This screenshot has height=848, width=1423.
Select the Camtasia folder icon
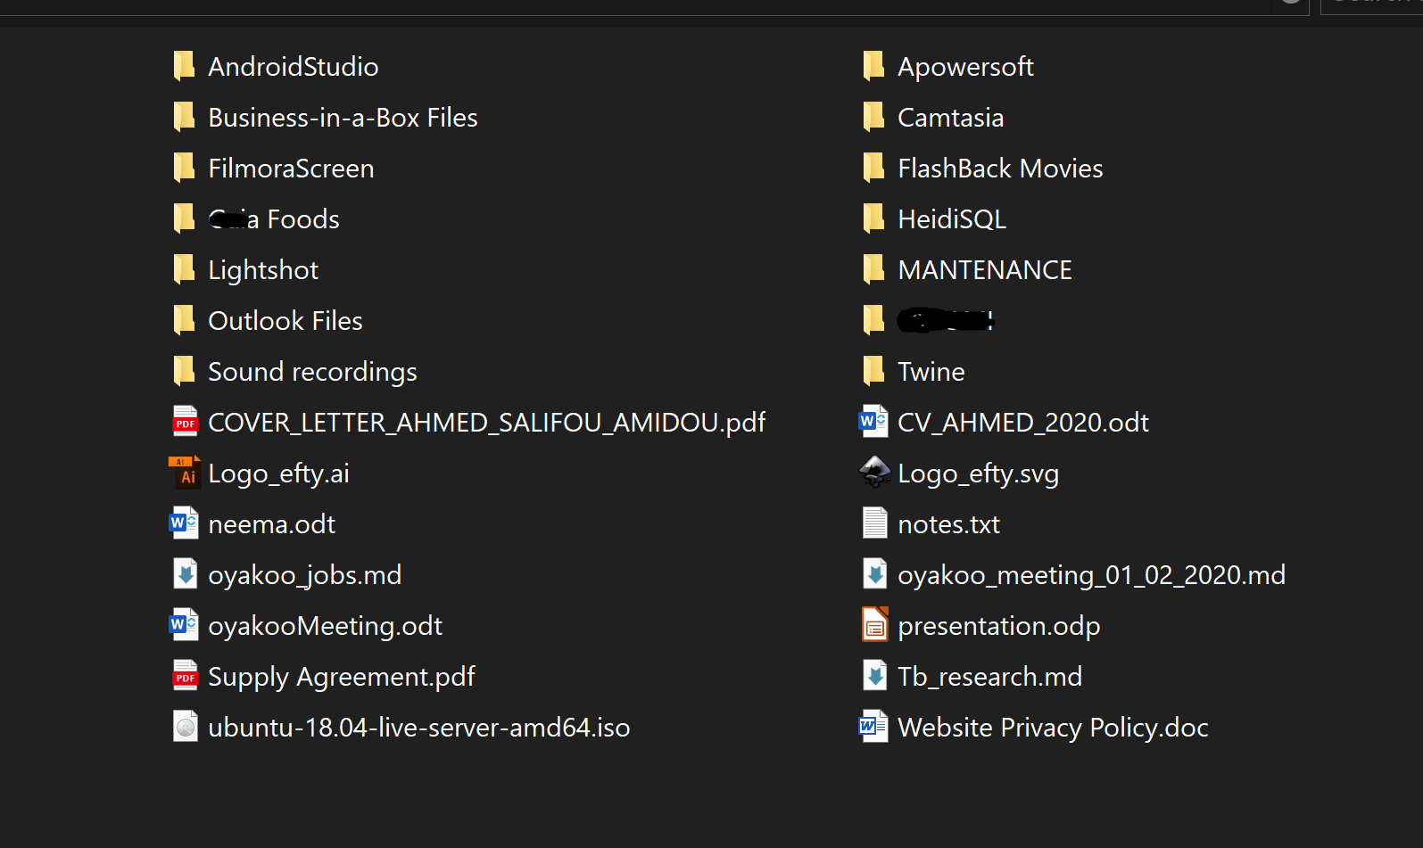click(873, 117)
